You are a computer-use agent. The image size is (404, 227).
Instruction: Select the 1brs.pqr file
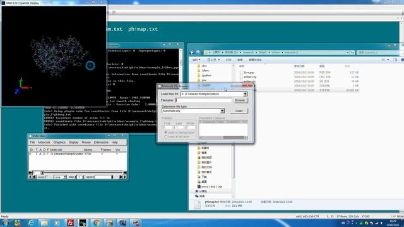[249, 73]
